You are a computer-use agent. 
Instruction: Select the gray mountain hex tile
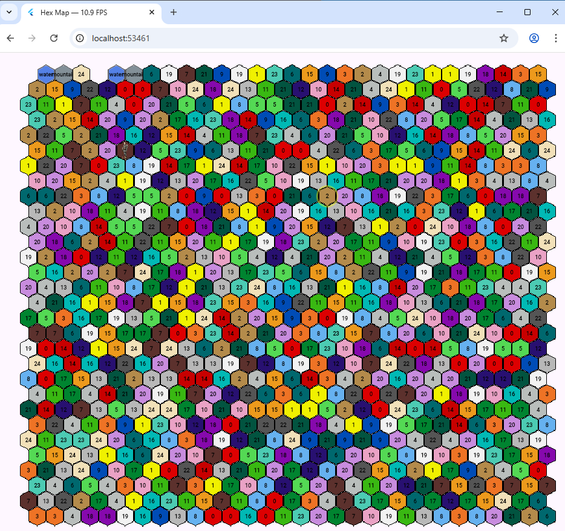[x=64, y=74]
